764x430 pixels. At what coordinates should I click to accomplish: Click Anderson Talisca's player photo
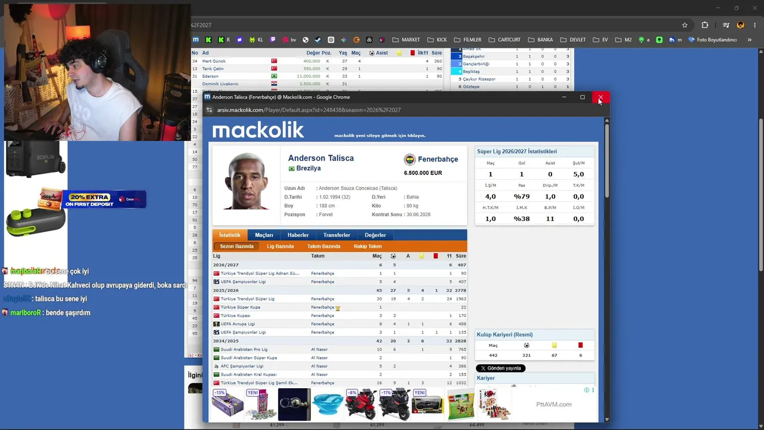click(x=246, y=181)
